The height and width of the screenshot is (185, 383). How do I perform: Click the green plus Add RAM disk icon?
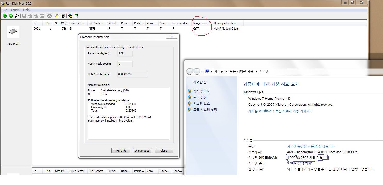5,16
